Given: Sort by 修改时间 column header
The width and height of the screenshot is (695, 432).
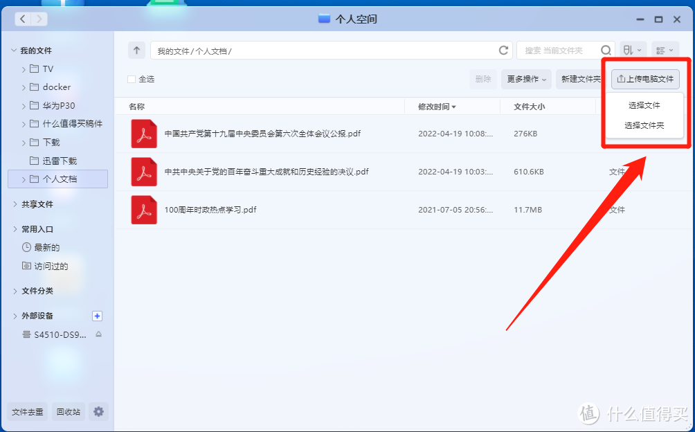Looking at the screenshot, I should click(436, 107).
